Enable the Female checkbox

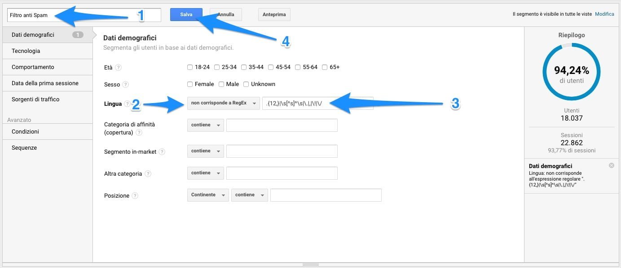tap(190, 84)
